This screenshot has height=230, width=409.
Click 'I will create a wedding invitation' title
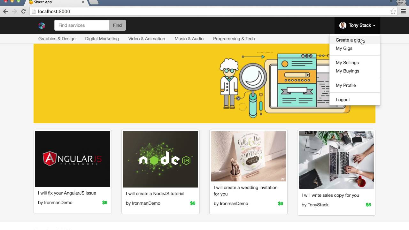[x=245, y=191]
